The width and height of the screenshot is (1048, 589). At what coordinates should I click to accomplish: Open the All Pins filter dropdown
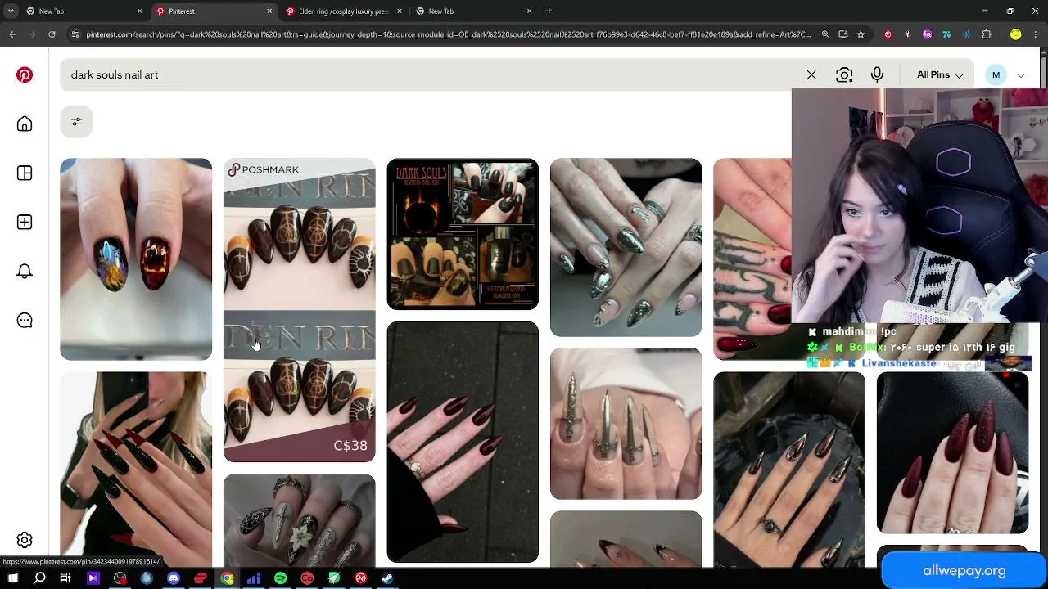pyautogui.click(x=940, y=74)
